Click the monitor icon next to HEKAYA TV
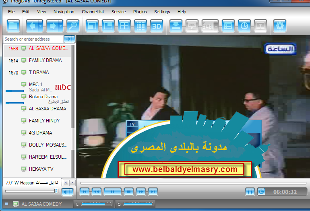Viewport: 310px width, 211px height. point(24,169)
